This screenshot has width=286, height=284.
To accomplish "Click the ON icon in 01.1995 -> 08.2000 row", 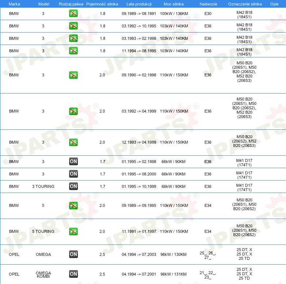I will 73,174.
